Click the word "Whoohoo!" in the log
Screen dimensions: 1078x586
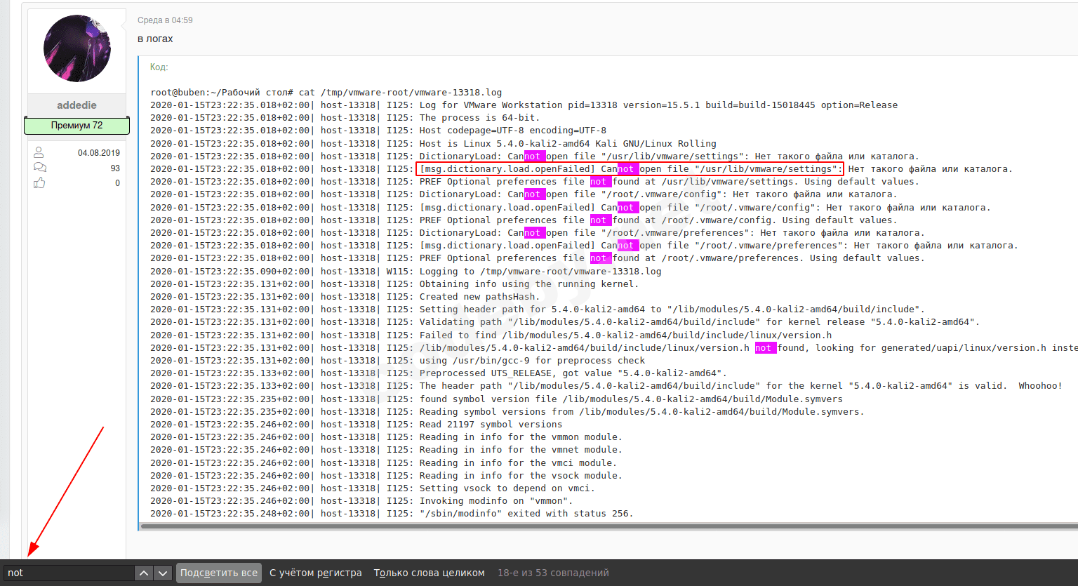[1040, 386]
